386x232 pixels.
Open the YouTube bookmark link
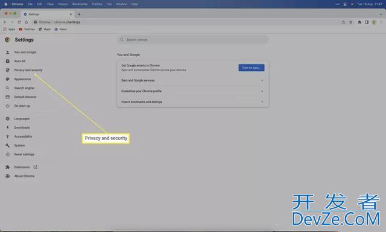[27, 29]
